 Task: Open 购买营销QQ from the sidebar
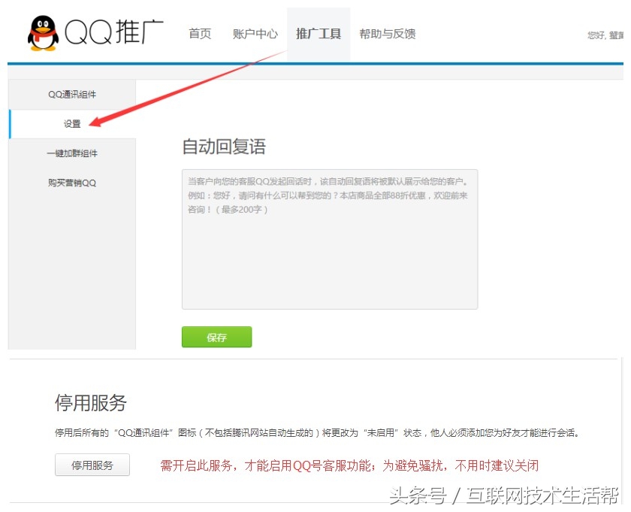(x=71, y=182)
